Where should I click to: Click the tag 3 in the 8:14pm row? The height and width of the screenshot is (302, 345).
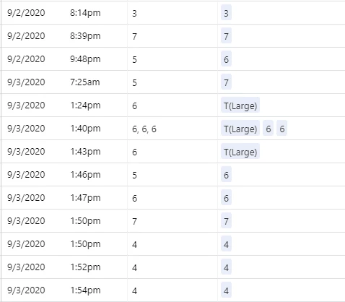click(x=226, y=12)
